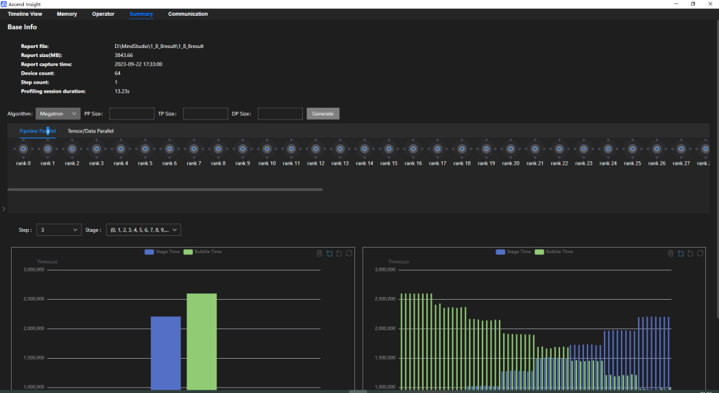Open data view icon of right chart

click(671, 254)
